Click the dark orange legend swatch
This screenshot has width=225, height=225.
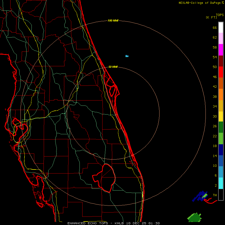pyautogui.click(x=221, y=83)
